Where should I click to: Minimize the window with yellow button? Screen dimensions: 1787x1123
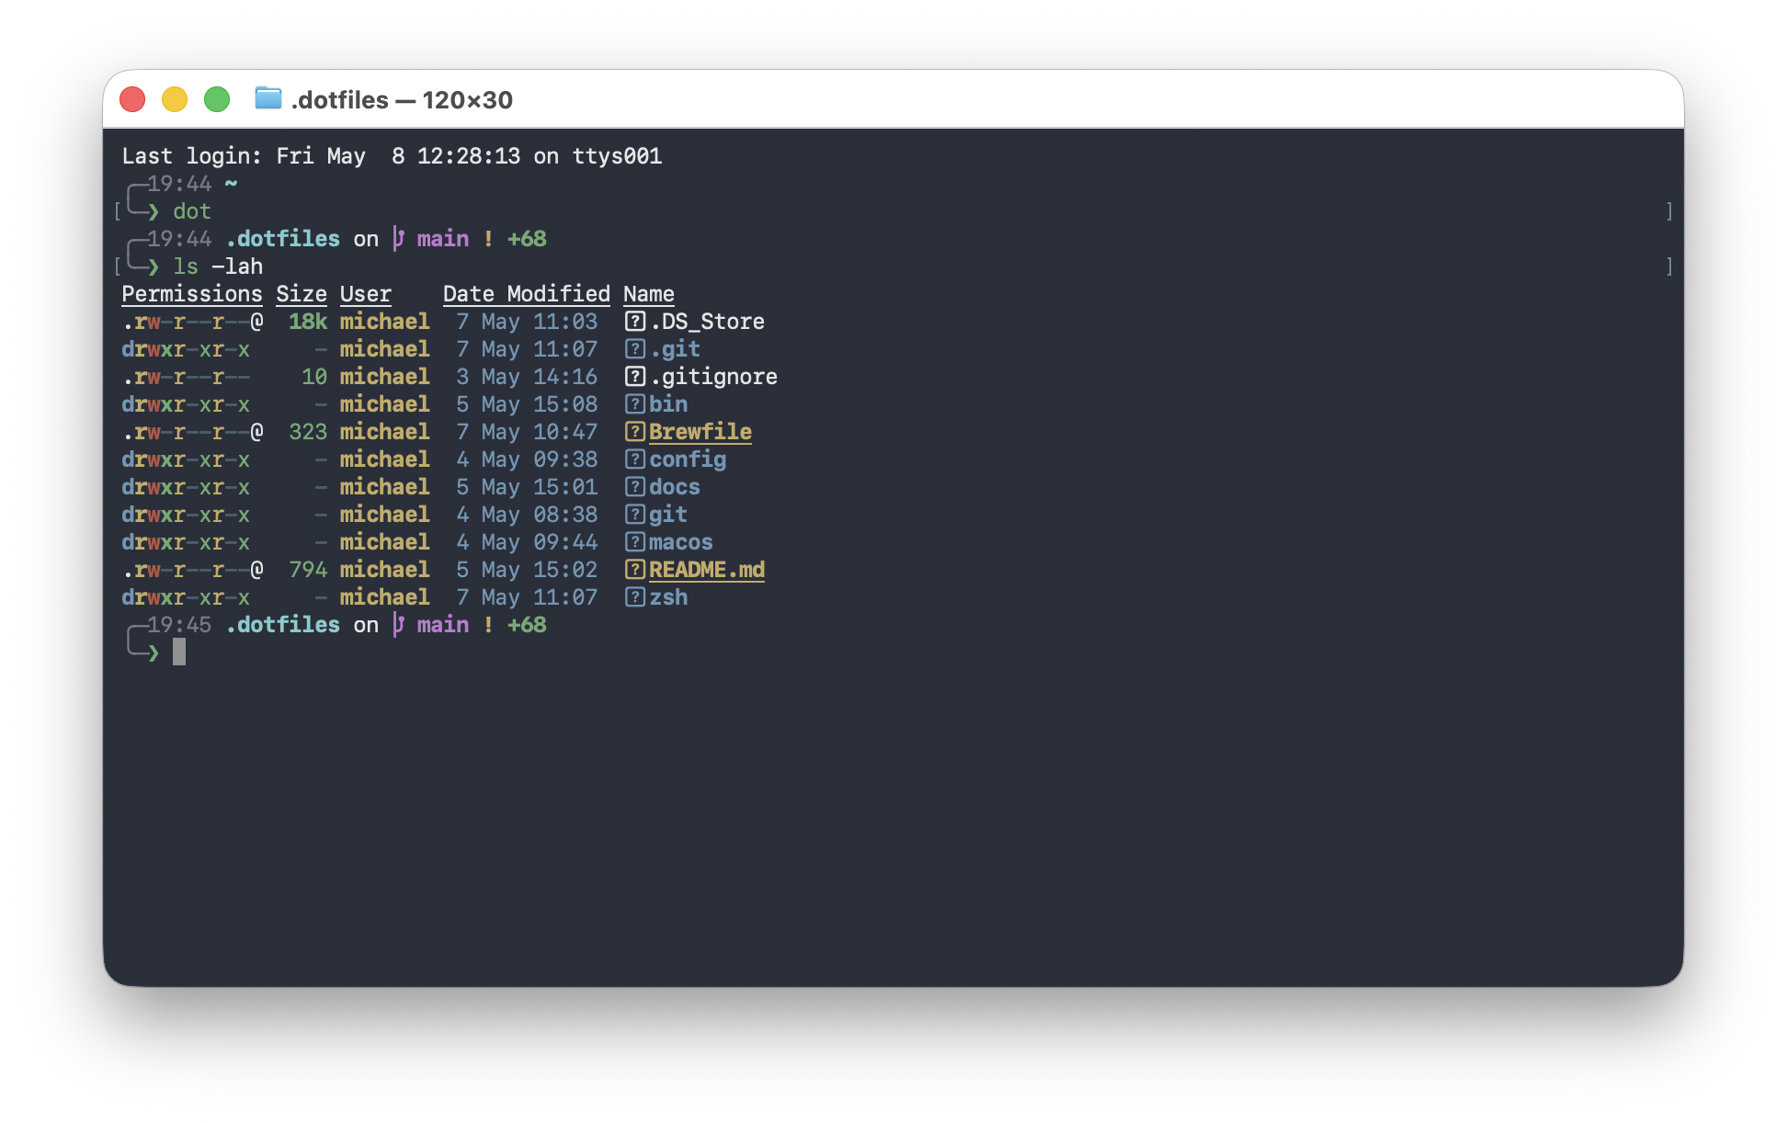[175, 99]
